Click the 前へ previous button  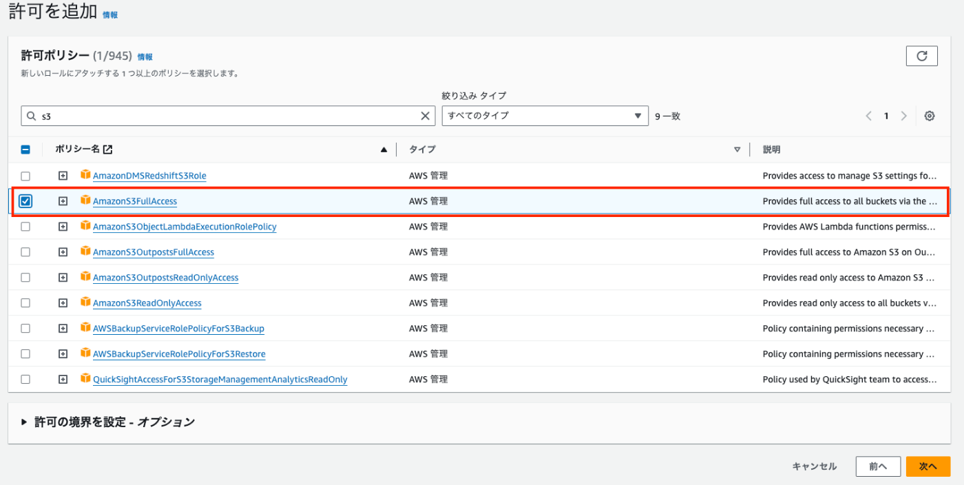tap(878, 466)
